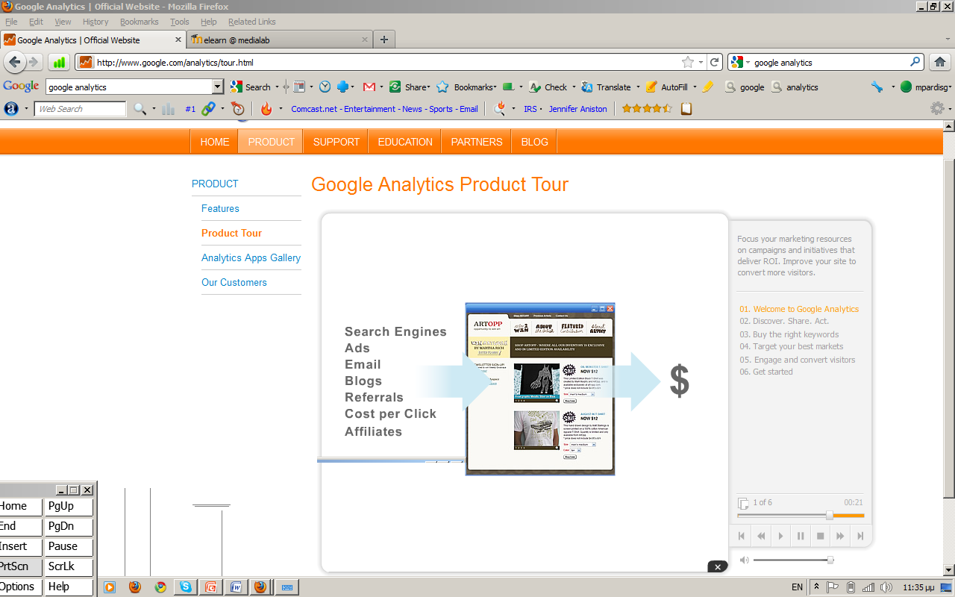Open the Google Toolbar wrench settings
955x597 pixels.
877,87
